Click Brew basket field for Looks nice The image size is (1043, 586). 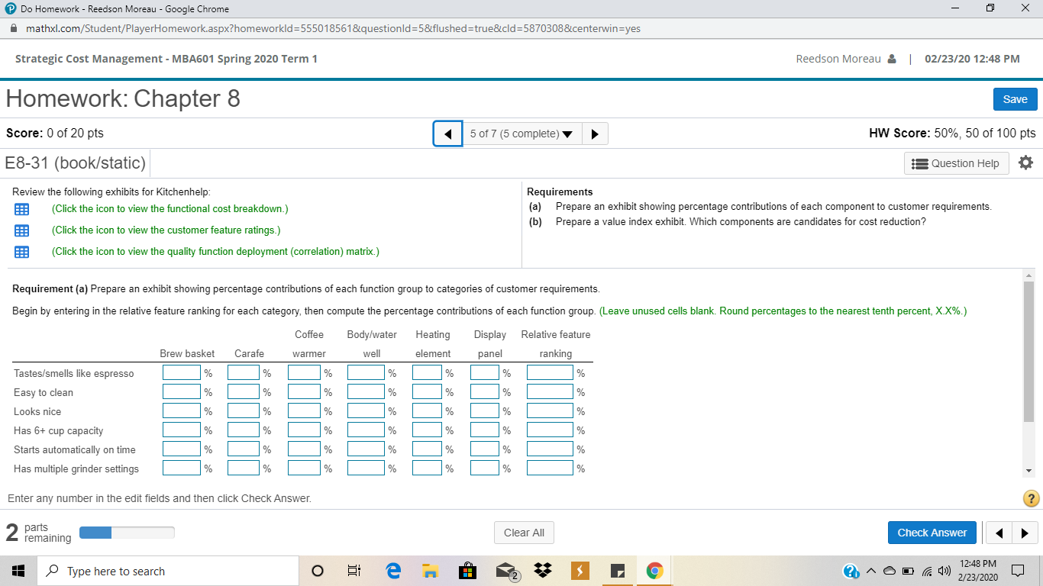181,411
